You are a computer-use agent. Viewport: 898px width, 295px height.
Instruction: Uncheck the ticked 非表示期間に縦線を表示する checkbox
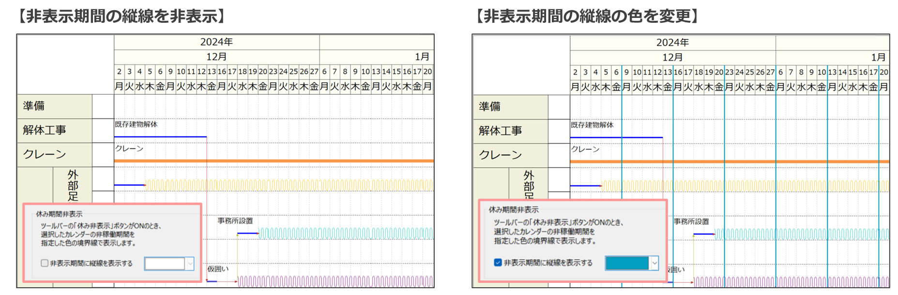coord(498,263)
